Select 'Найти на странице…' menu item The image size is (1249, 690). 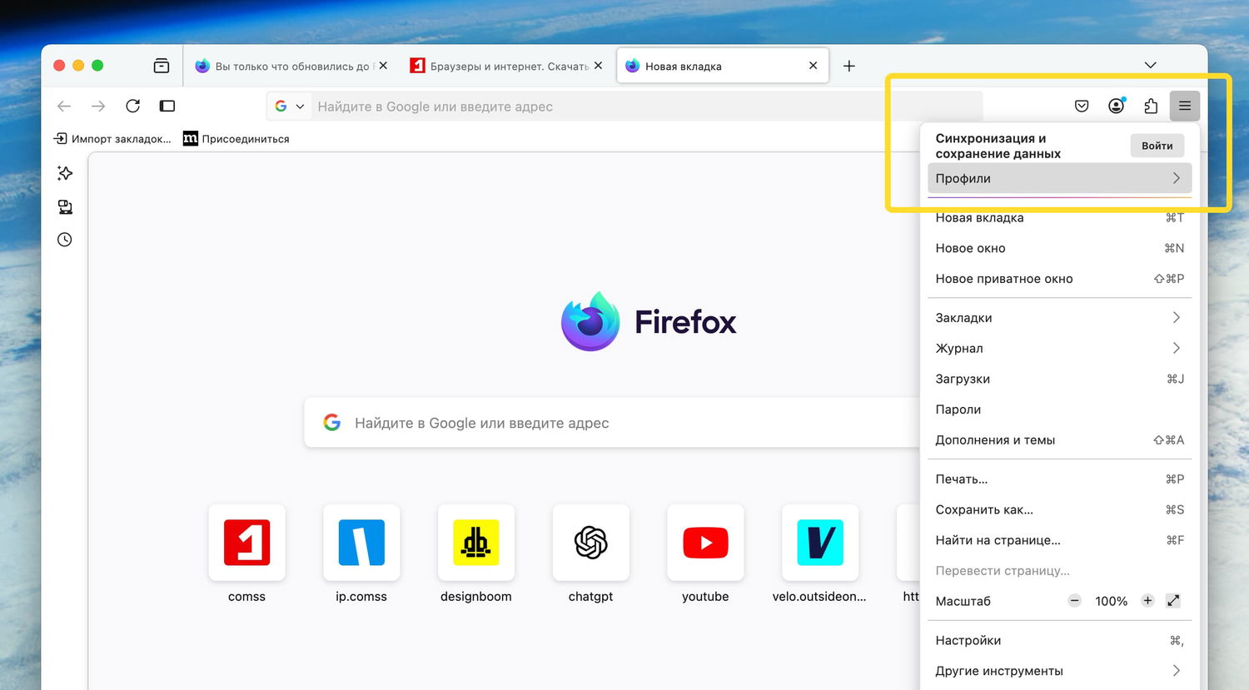coord(1060,540)
